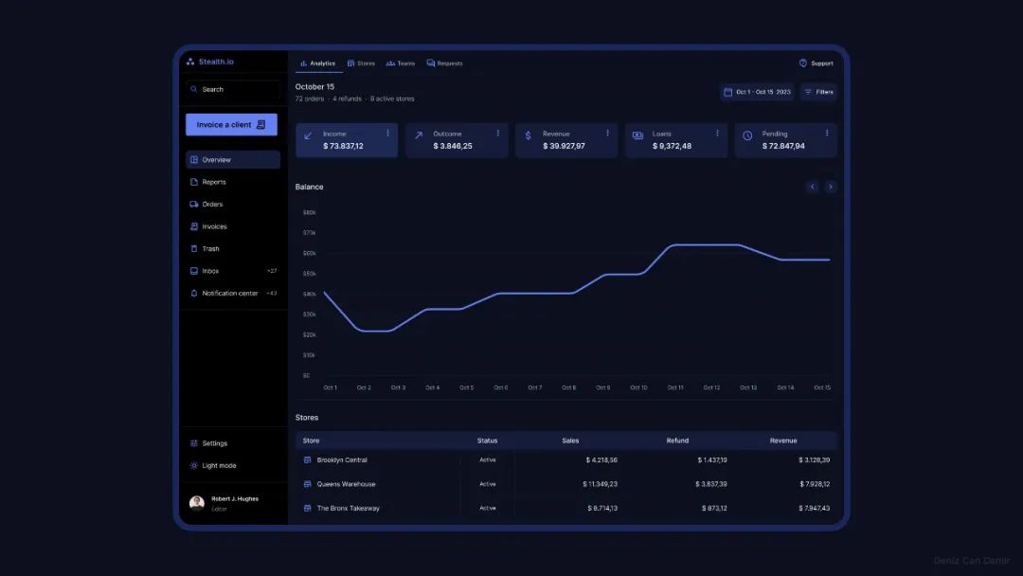The height and width of the screenshot is (576, 1023).
Task: Open the Reports page icon
Action: pos(194,182)
